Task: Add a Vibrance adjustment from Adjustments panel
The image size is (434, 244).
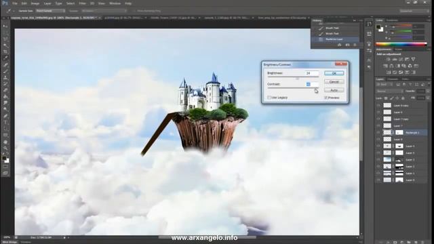Action: (413, 59)
